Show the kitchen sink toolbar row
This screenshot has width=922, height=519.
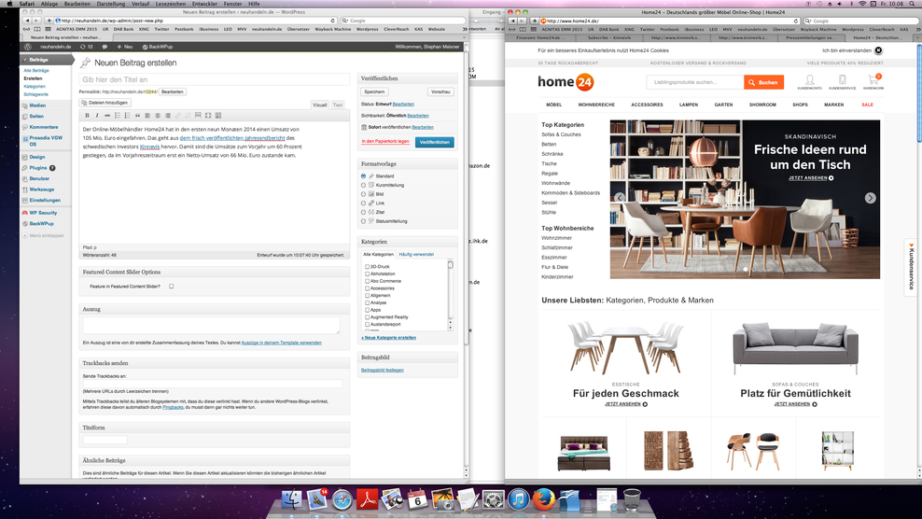pos(218,116)
